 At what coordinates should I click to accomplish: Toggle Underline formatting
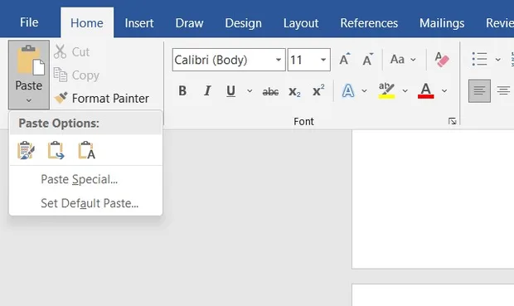click(230, 91)
